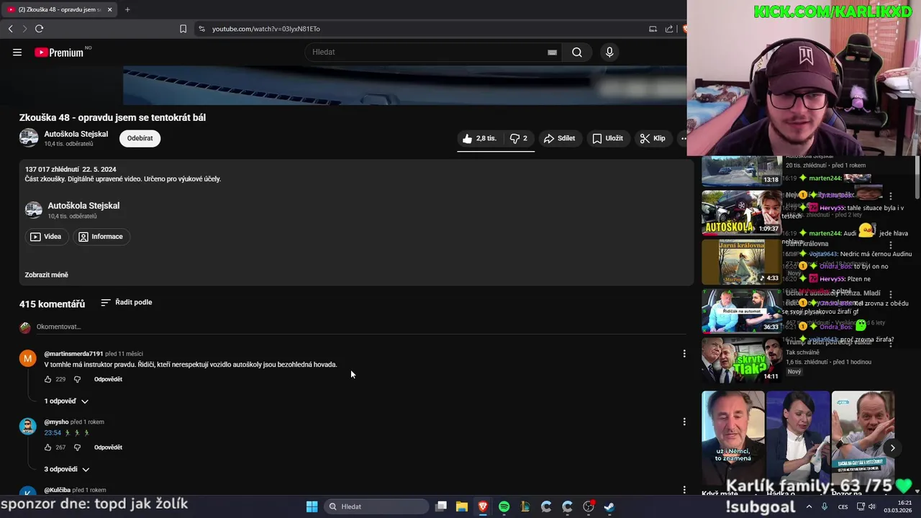Screen dimensions: 921x518
Task: Open a new browser tab with plus
Action: click(127, 9)
